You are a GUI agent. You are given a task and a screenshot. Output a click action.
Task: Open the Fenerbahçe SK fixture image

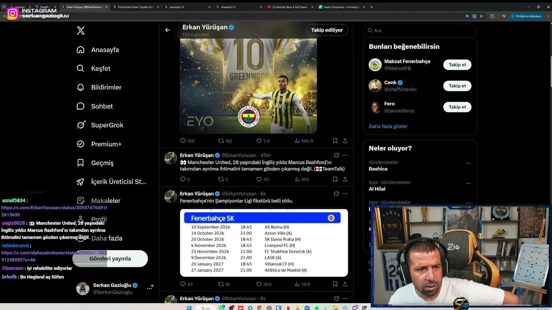click(264, 243)
